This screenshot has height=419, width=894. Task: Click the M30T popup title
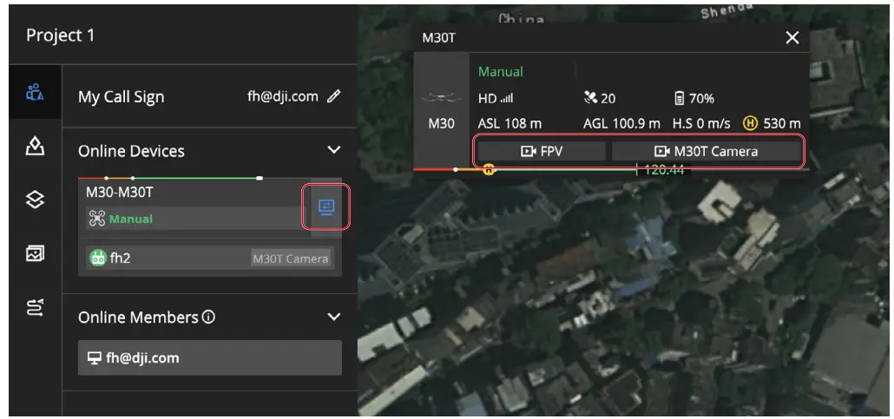coord(438,37)
